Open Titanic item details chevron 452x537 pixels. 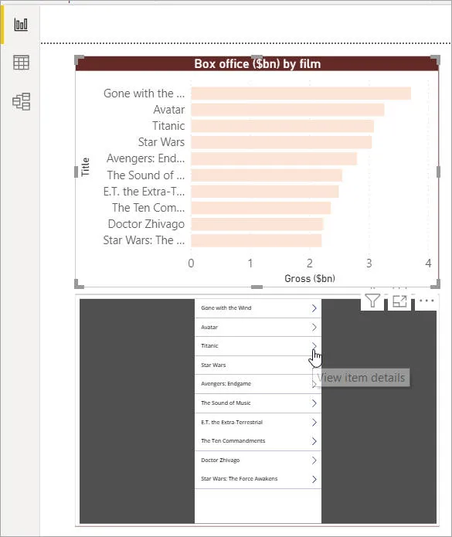click(x=314, y=345)
